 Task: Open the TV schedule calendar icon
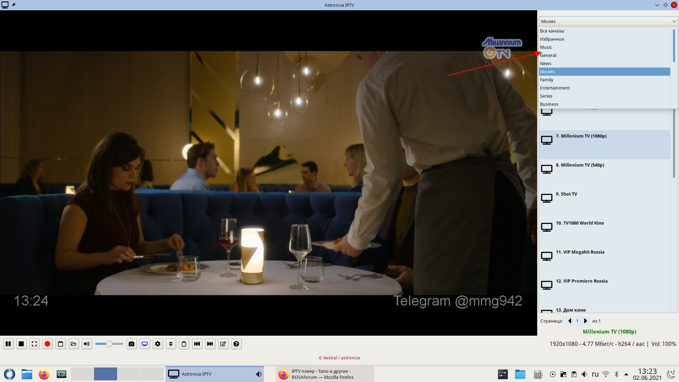tap(60, 344)
